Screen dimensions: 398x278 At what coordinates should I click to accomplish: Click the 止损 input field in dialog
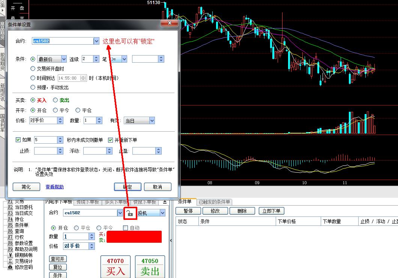pyautogui.click(x=45, y=151)
